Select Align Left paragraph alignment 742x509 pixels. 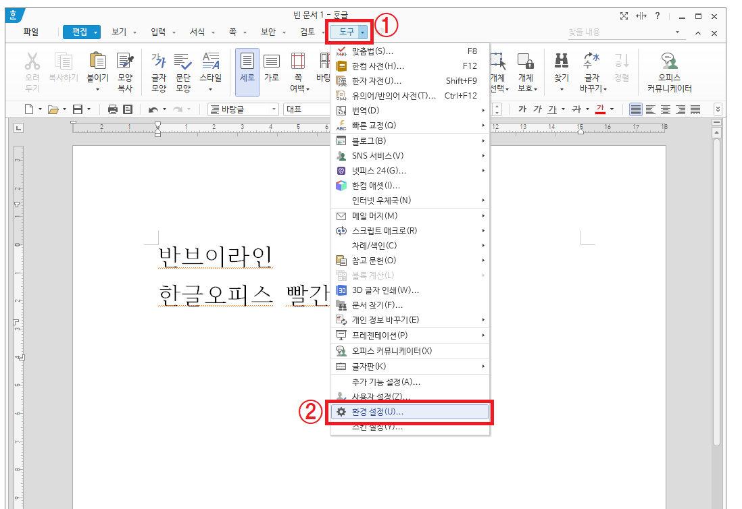coord(651,109)
